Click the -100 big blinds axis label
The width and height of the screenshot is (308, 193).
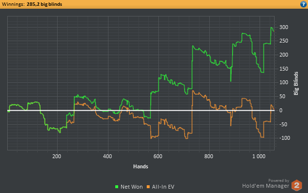coord(285,138)
